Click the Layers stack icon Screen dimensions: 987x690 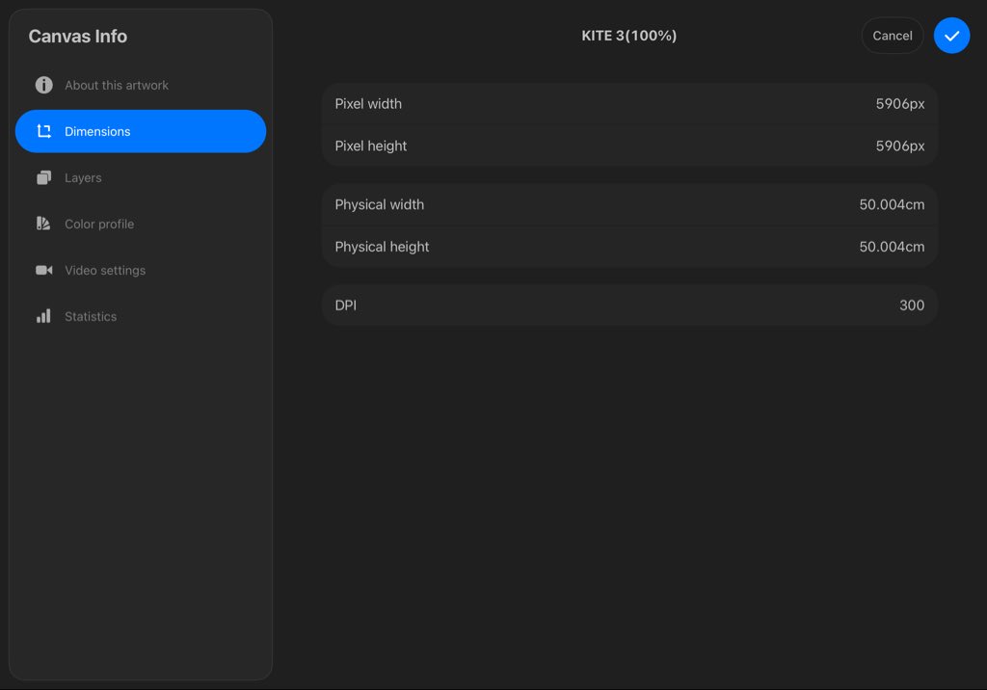point(43,177)
